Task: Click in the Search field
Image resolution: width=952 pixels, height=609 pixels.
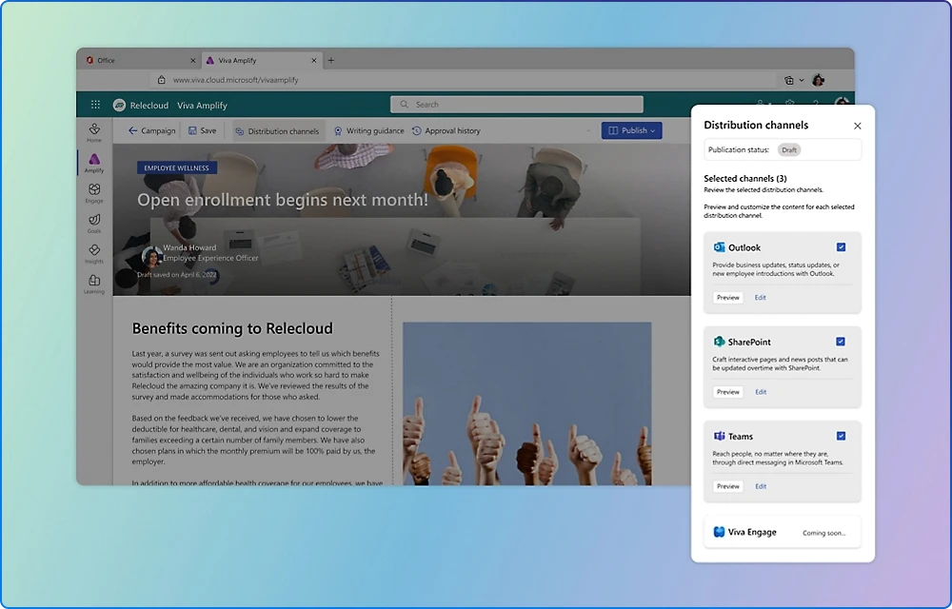Action: 517,105
